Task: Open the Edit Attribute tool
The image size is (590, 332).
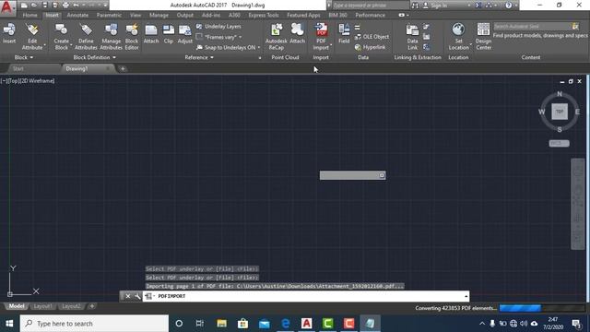Action: point(32,37)
